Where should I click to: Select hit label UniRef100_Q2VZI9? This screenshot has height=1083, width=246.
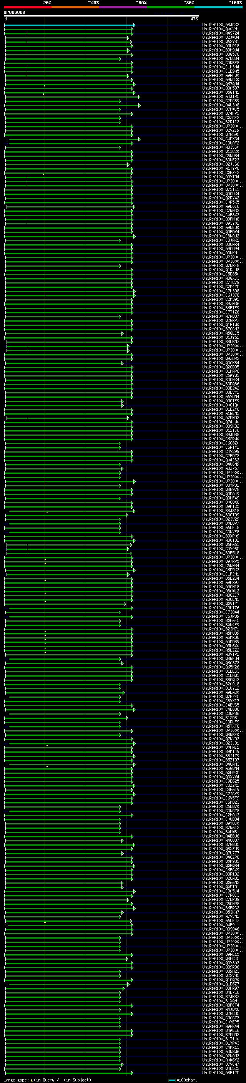tap(221, 131)
